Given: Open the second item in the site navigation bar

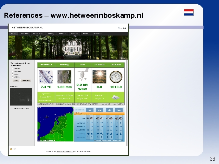Looking at the screenshot, I should pos(25,34).
